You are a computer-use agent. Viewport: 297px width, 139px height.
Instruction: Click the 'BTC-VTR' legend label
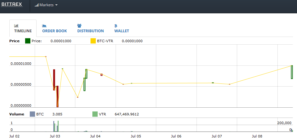pyautogui.click(x=105, y=41)
